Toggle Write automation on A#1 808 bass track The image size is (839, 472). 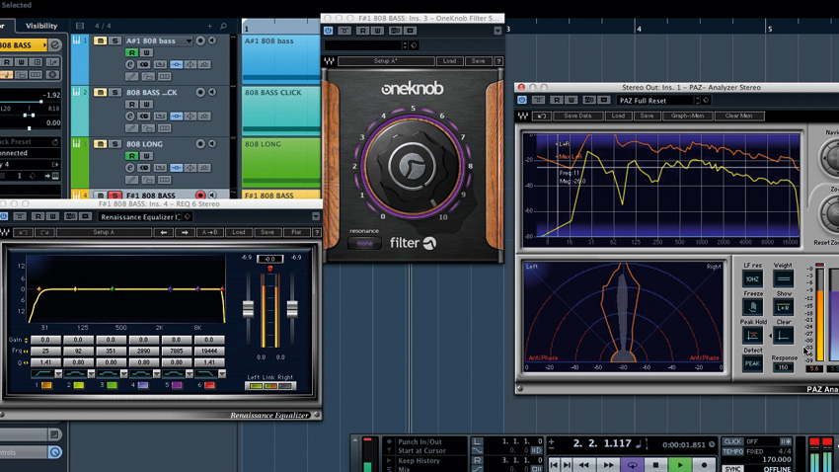[x=146, y=52]
